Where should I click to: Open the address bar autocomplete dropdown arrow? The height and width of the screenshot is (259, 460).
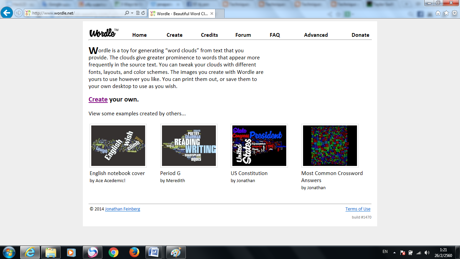(x=132, y=13)
